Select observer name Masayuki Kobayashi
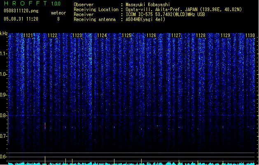Screen dimensions: 259x165 click(148, 5)
